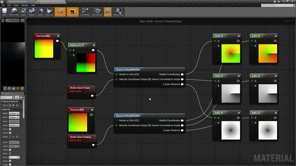The width and height of the screenshot is (296, 166).
Task: Click the Unreal Engine logo icon
Action: coord(2,2)
